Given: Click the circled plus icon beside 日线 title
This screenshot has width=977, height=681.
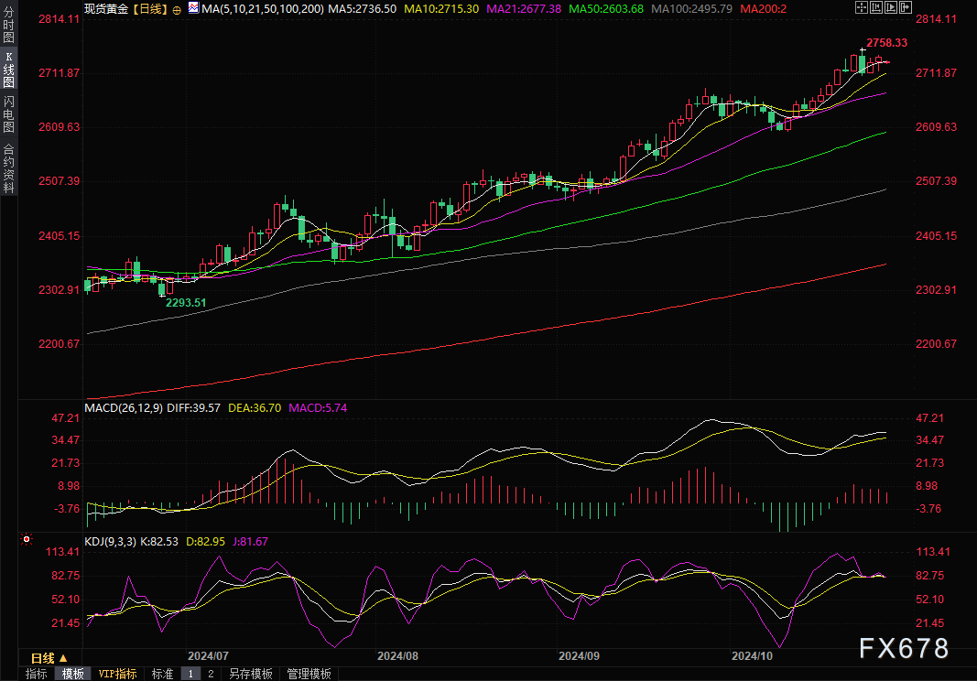Looking at the screenshot, I should [177, 8].
